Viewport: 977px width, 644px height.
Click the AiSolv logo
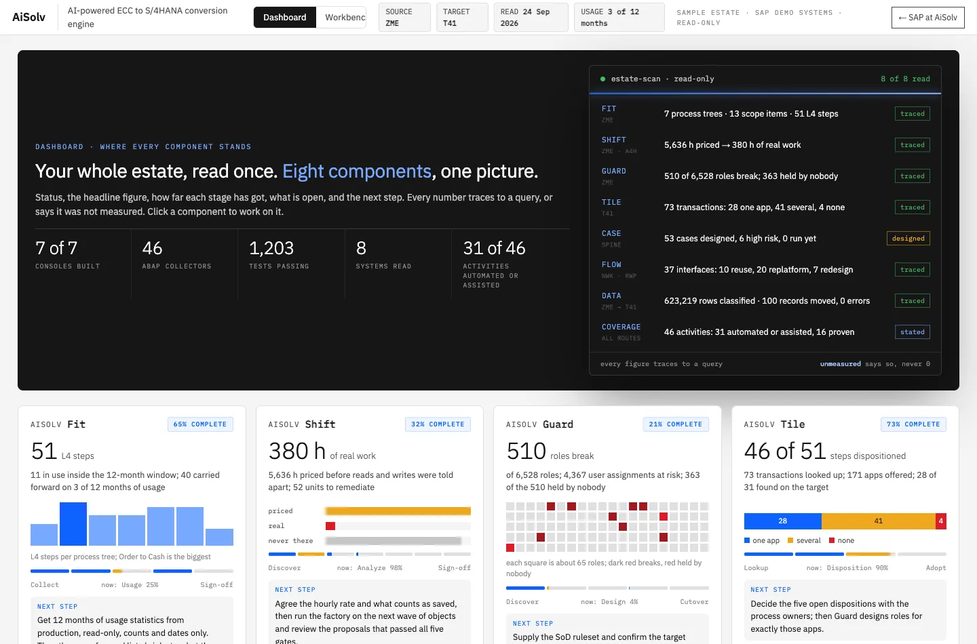28,17
